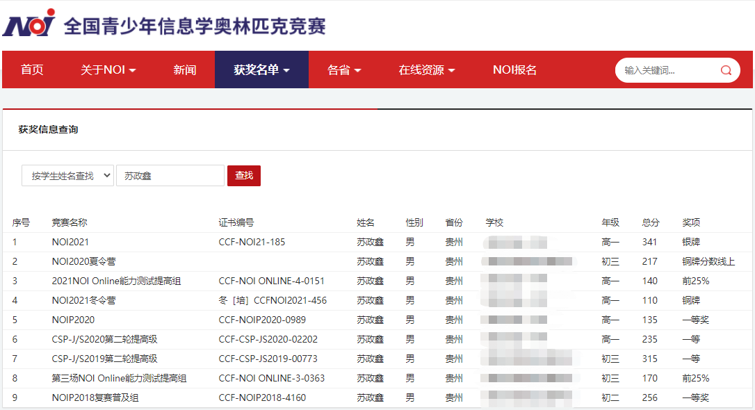755x410 pixels.
Task: Select 2021NOI Online能力测试提高组 cell
Action: 116,281
